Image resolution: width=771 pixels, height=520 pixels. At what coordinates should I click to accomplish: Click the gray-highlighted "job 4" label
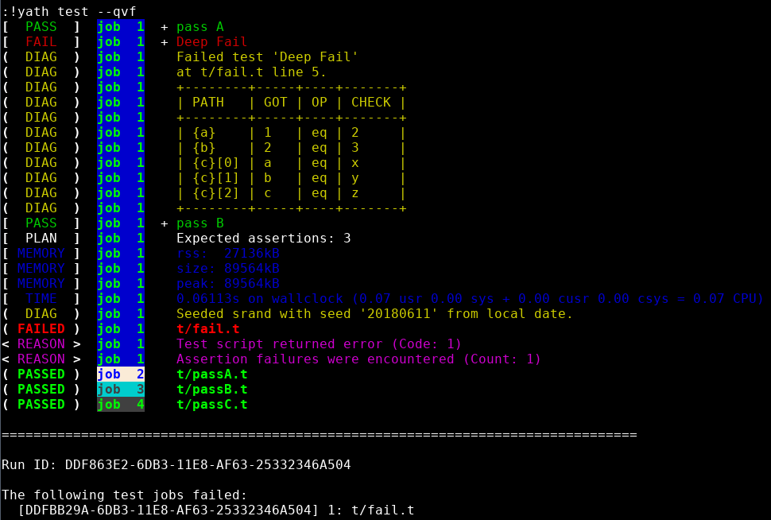tap(120, 404)
